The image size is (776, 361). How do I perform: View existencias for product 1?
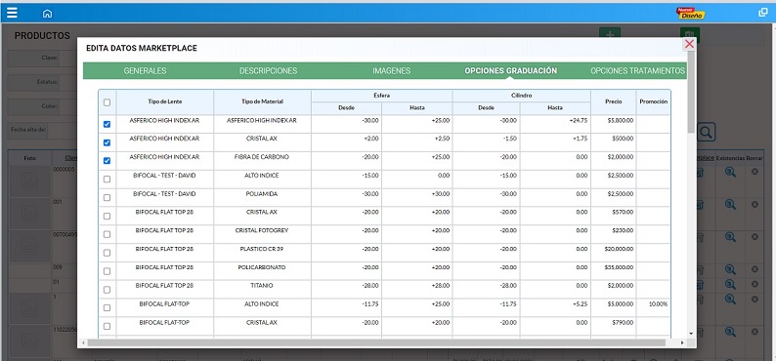[x=730, y=299]
